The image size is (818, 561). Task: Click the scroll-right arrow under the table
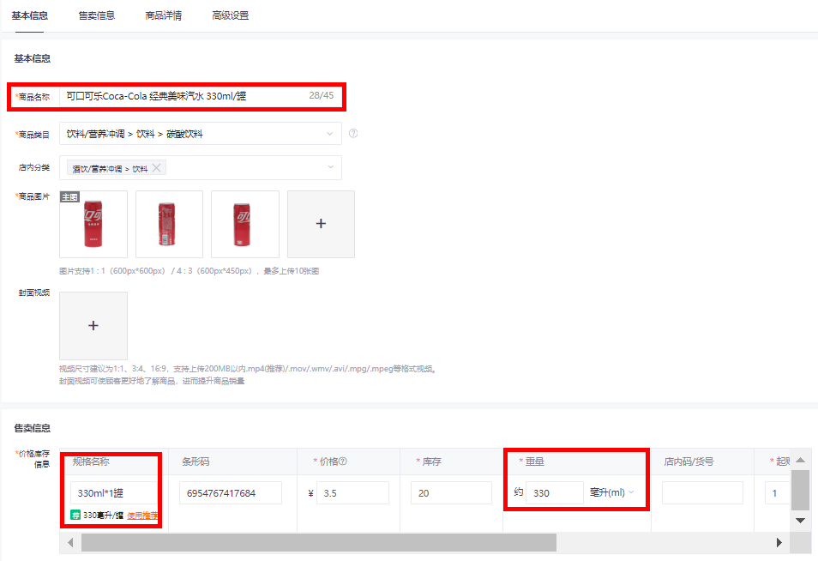(x=779, y=543)
